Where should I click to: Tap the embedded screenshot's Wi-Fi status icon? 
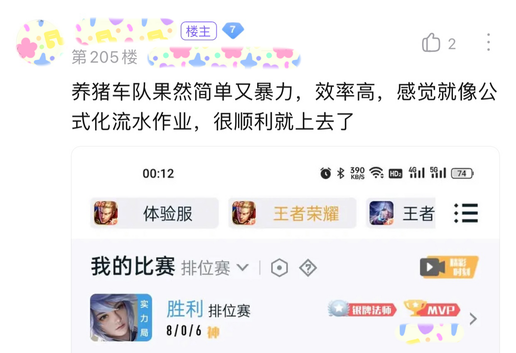point(377,173)
